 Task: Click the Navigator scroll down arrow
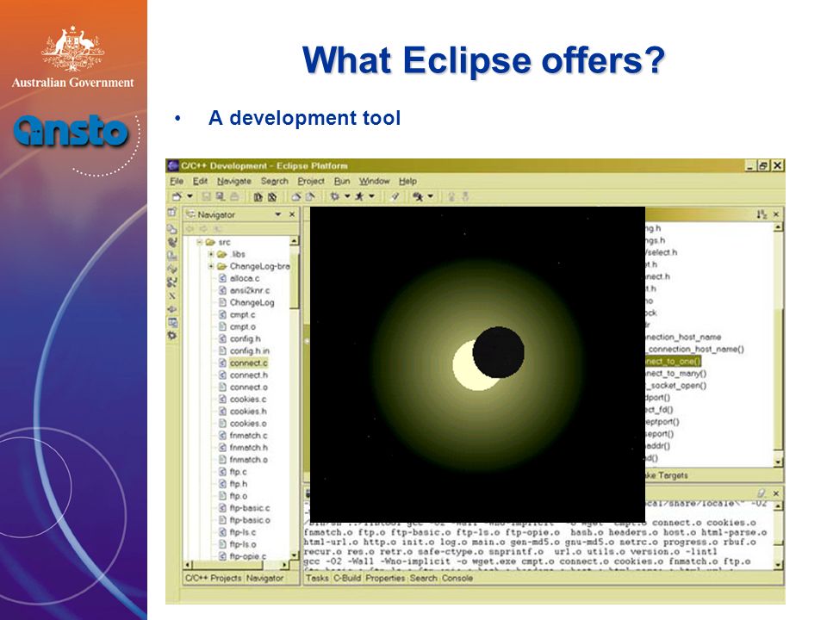pyautogui.click(x=294, y=556)
